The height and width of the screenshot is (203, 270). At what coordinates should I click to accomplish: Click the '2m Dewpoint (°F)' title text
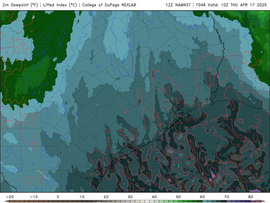coord(20,5)
